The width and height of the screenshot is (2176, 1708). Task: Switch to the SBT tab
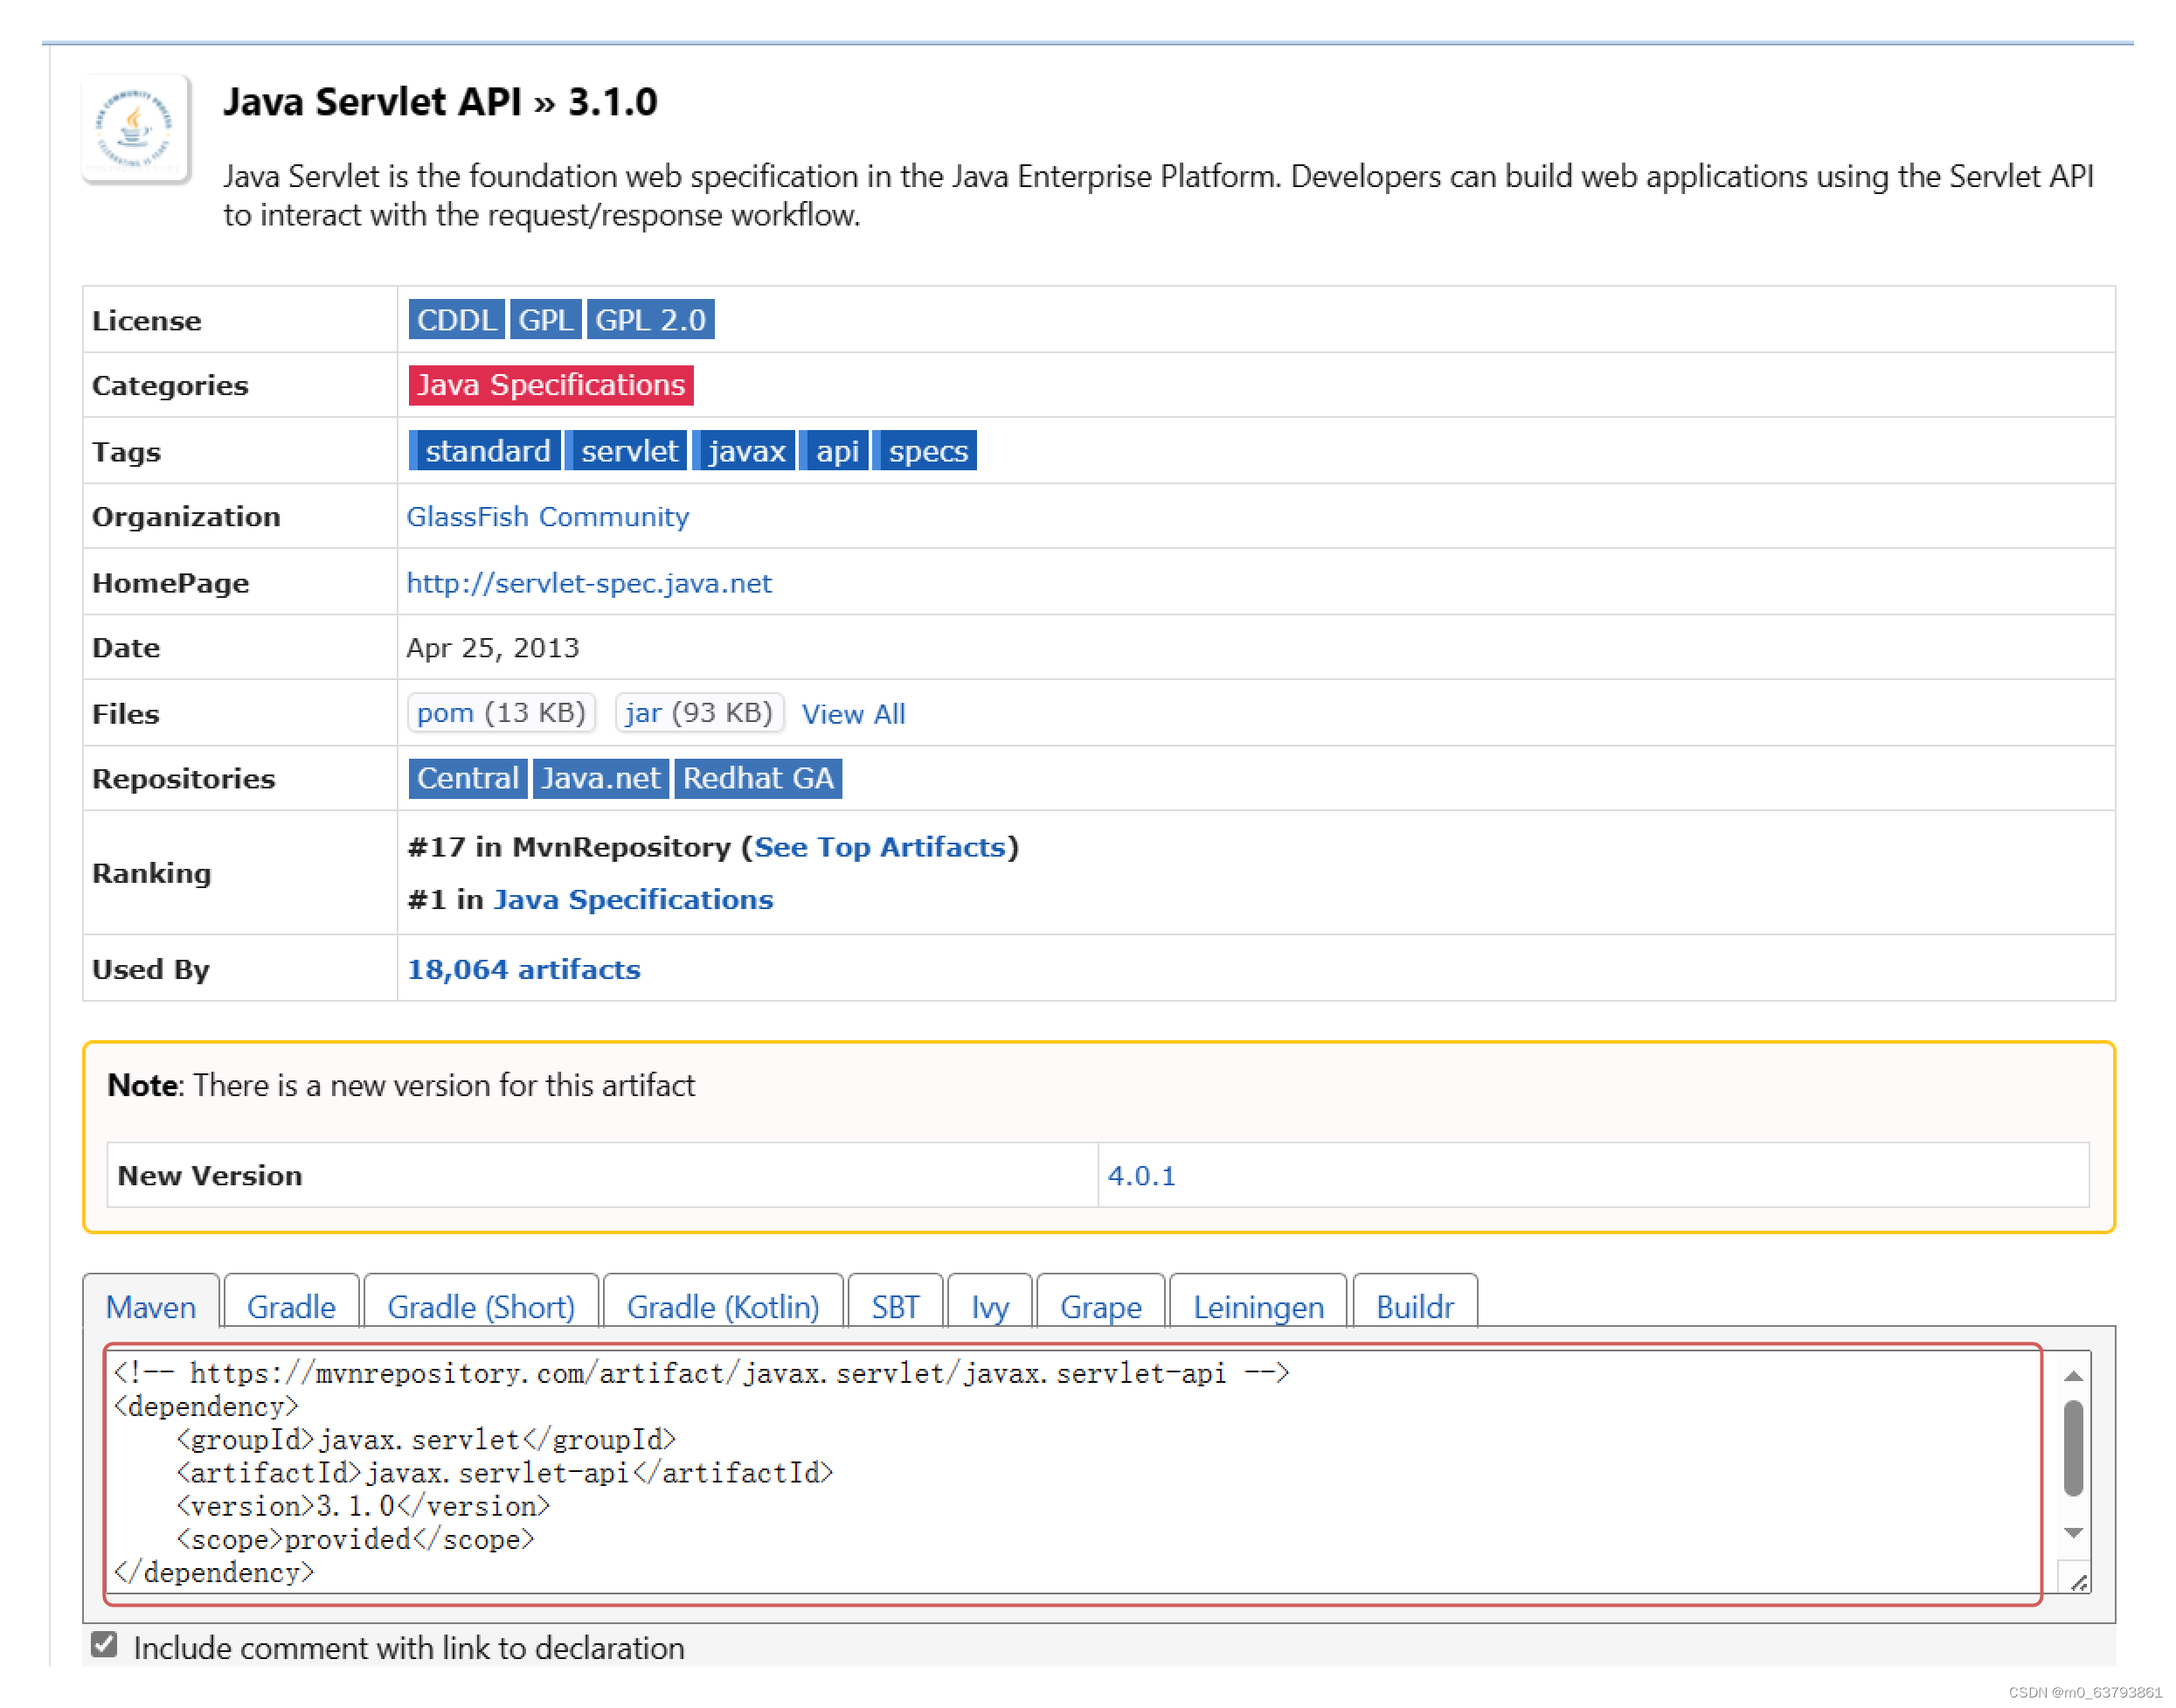tap(895, 1306)
